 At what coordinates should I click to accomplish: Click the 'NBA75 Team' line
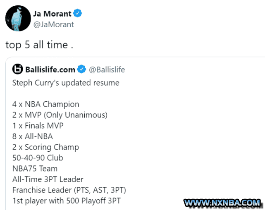coord(35,169)
